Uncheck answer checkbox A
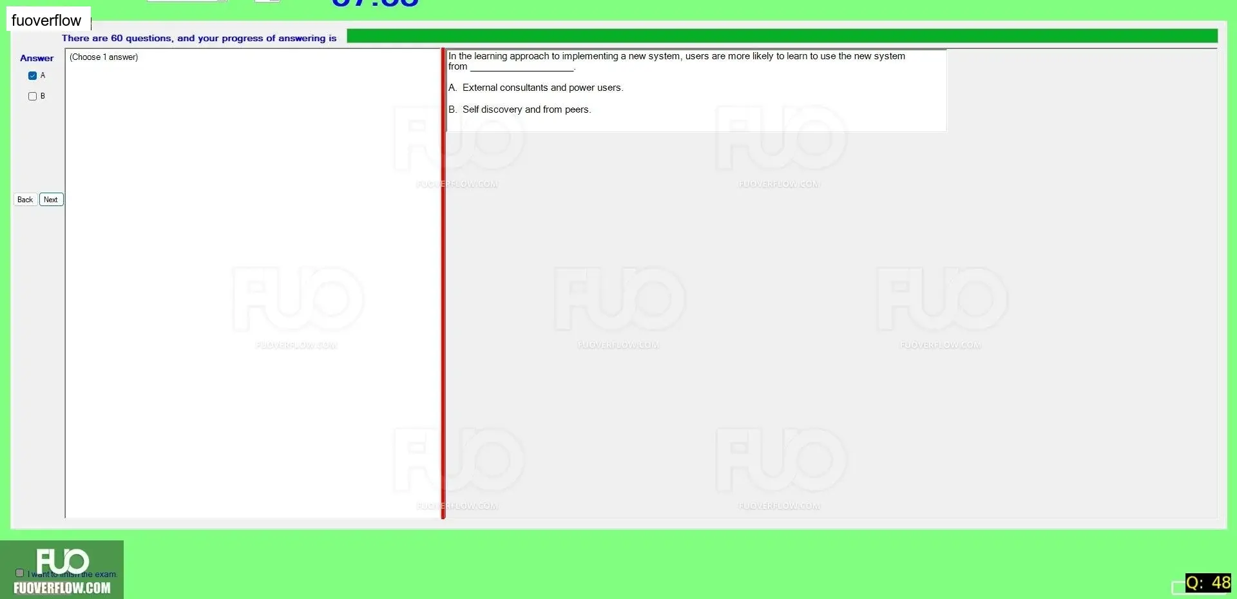 point(33,76)
